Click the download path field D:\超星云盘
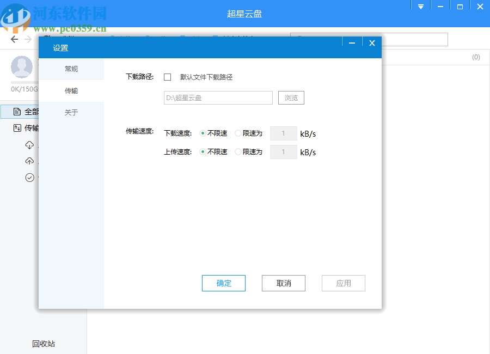Viewport: 490px width, 354px height. click(x=218, y=98)
